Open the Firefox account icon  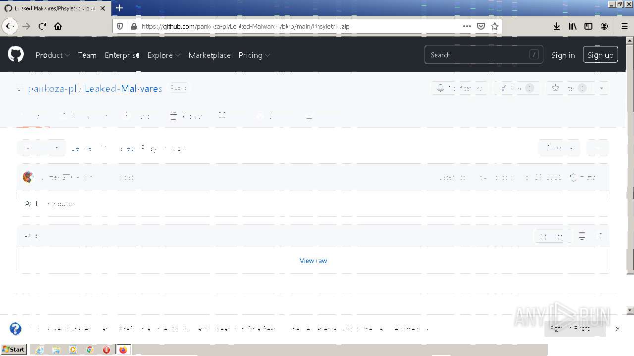pos(604,26)
